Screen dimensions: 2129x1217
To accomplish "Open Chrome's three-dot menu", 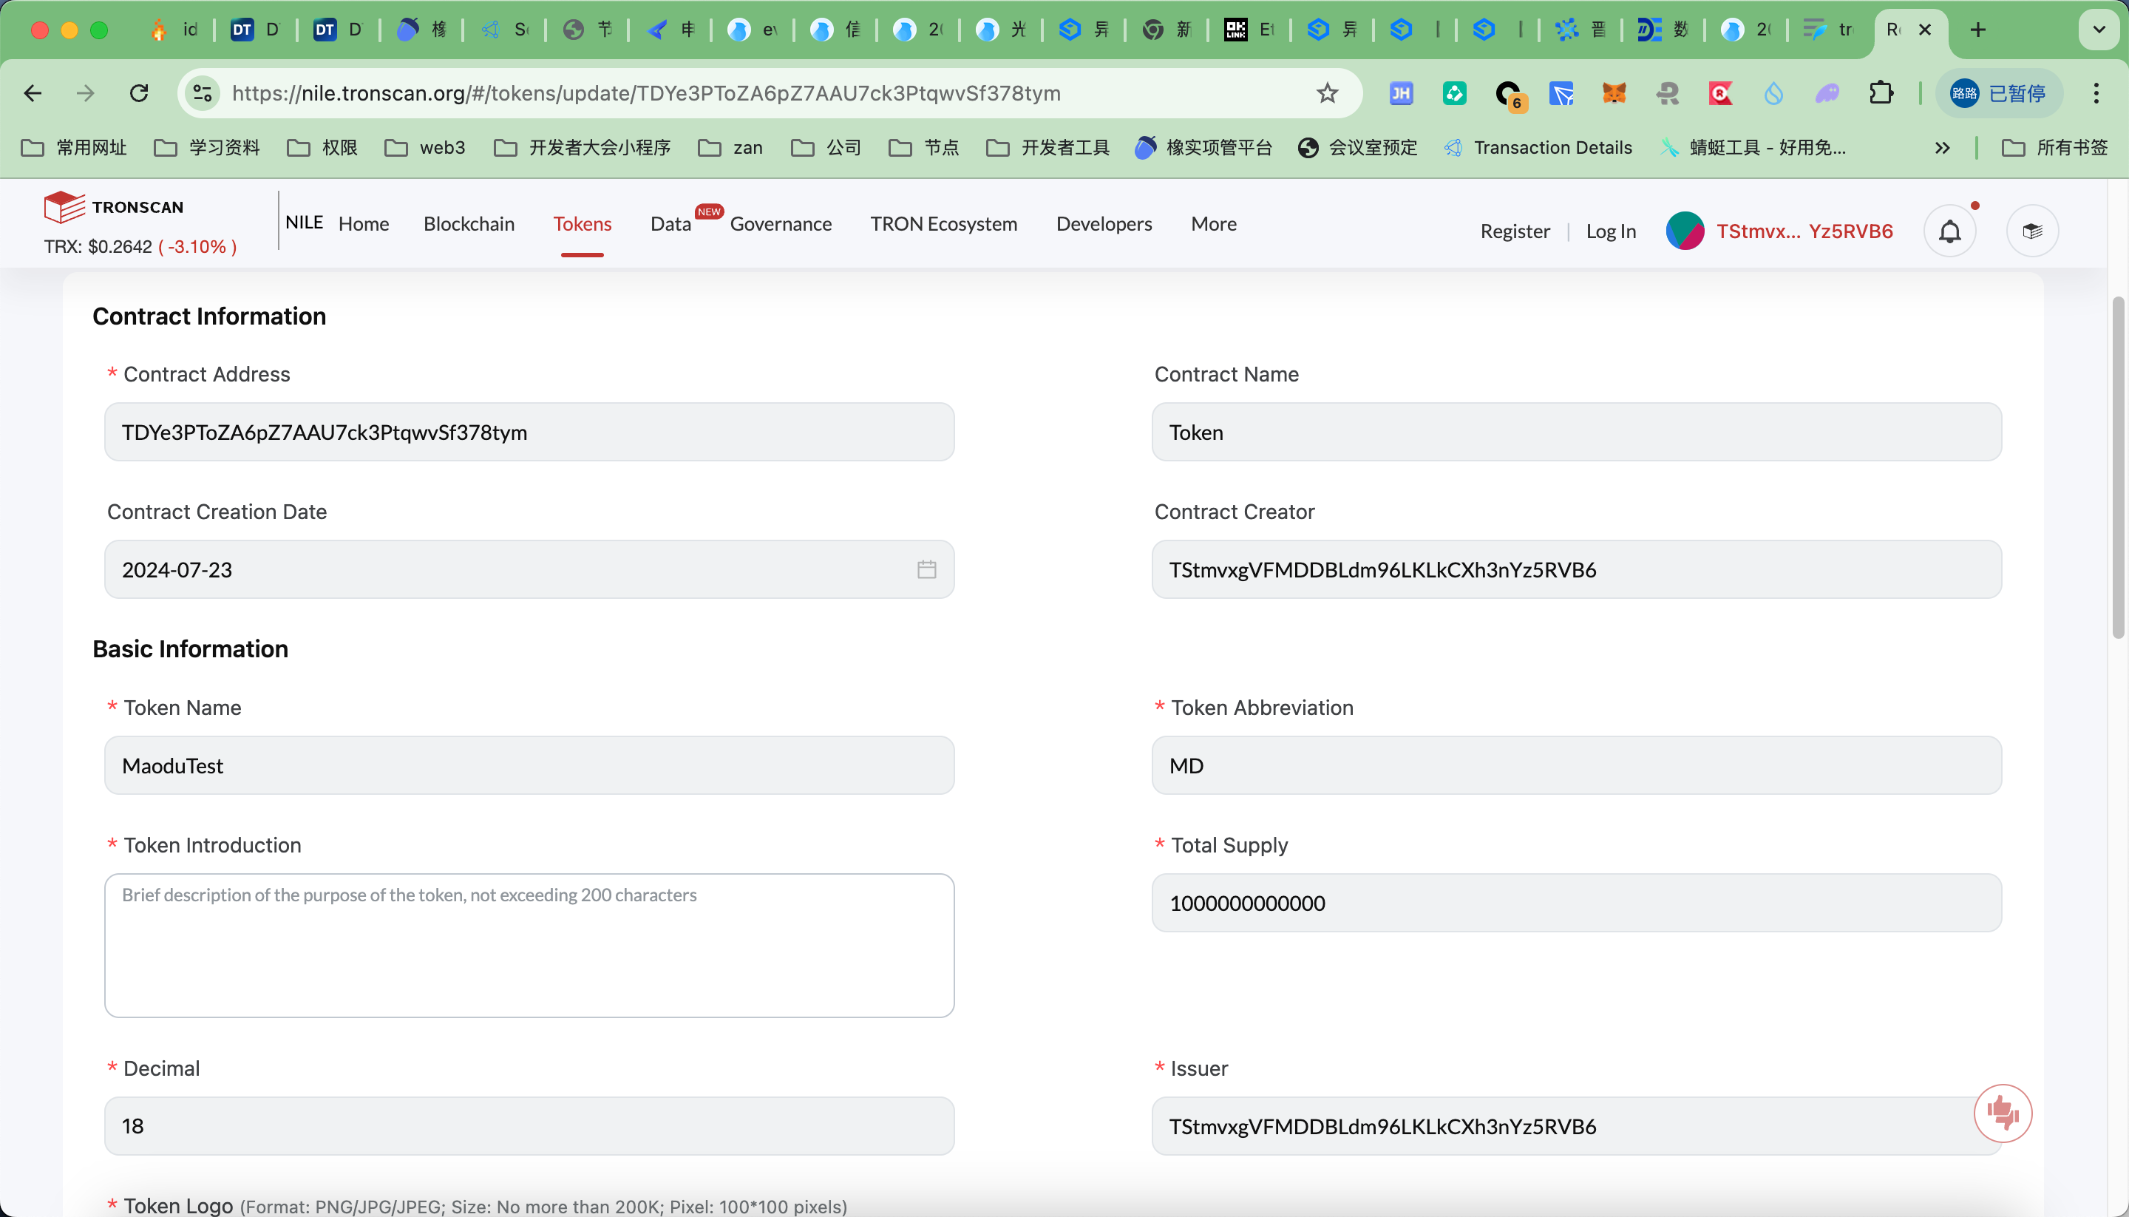I will pos(2096,92).
